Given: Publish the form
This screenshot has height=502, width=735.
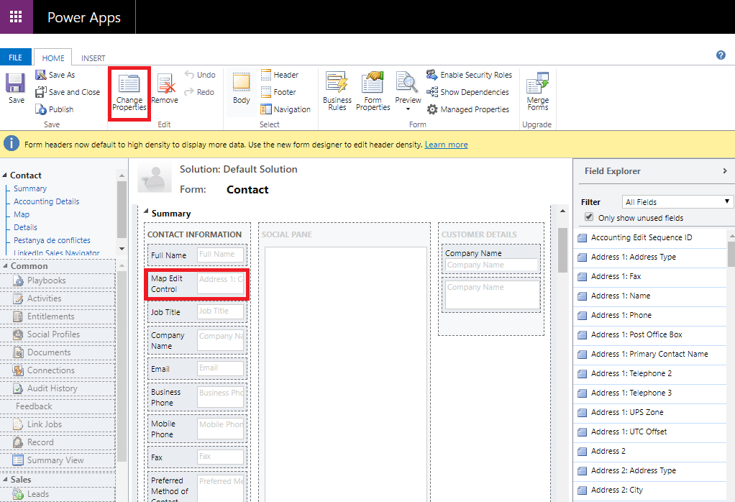Looking at the screenshot, I should point(55,110).
